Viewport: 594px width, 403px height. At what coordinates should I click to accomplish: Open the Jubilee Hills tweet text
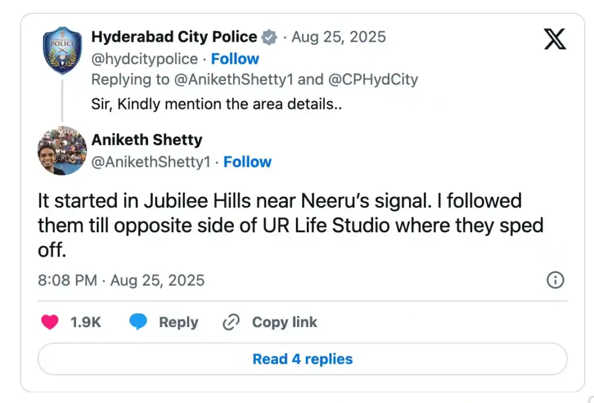[290, 225]
